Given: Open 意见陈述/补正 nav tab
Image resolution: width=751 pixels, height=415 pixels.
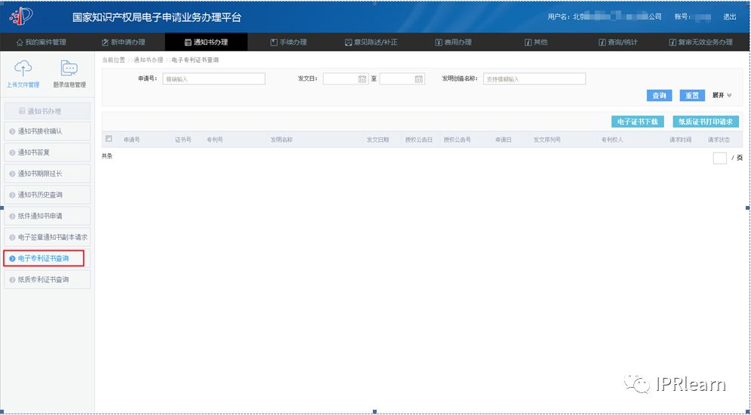Looking at the screenshot, I should click(371, 42).
